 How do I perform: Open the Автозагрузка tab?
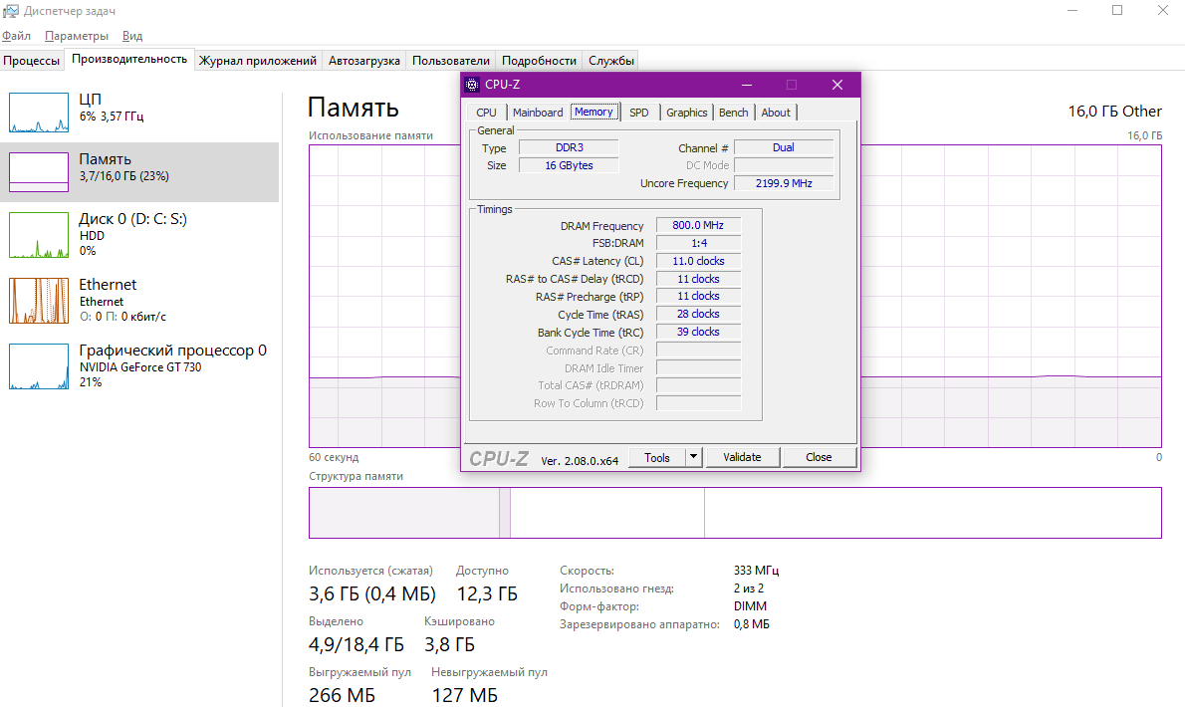[364, 61]
